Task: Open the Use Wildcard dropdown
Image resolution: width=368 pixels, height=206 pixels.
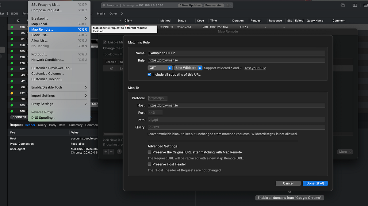Action: [188, 68]
